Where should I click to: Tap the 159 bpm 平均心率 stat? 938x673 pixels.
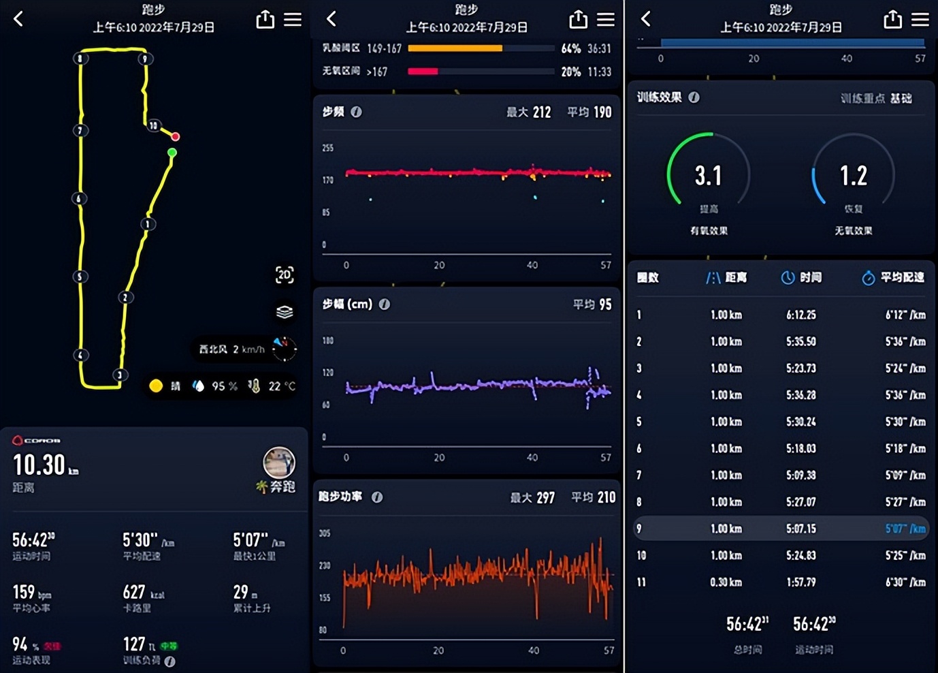coord(32,597)
